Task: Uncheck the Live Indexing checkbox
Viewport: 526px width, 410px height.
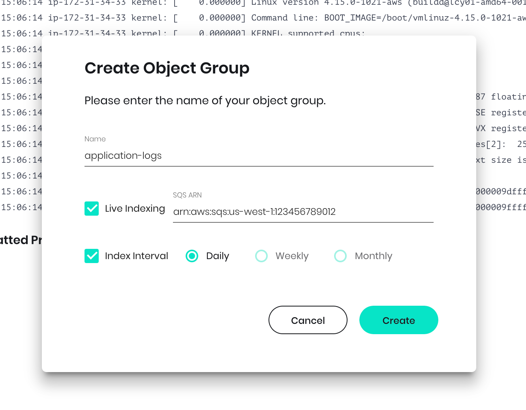Action: 92,209
